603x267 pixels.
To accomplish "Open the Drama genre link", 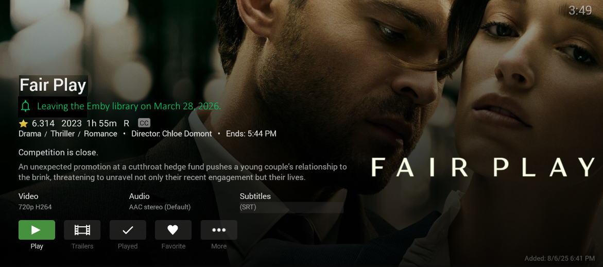I will (30, 134).
